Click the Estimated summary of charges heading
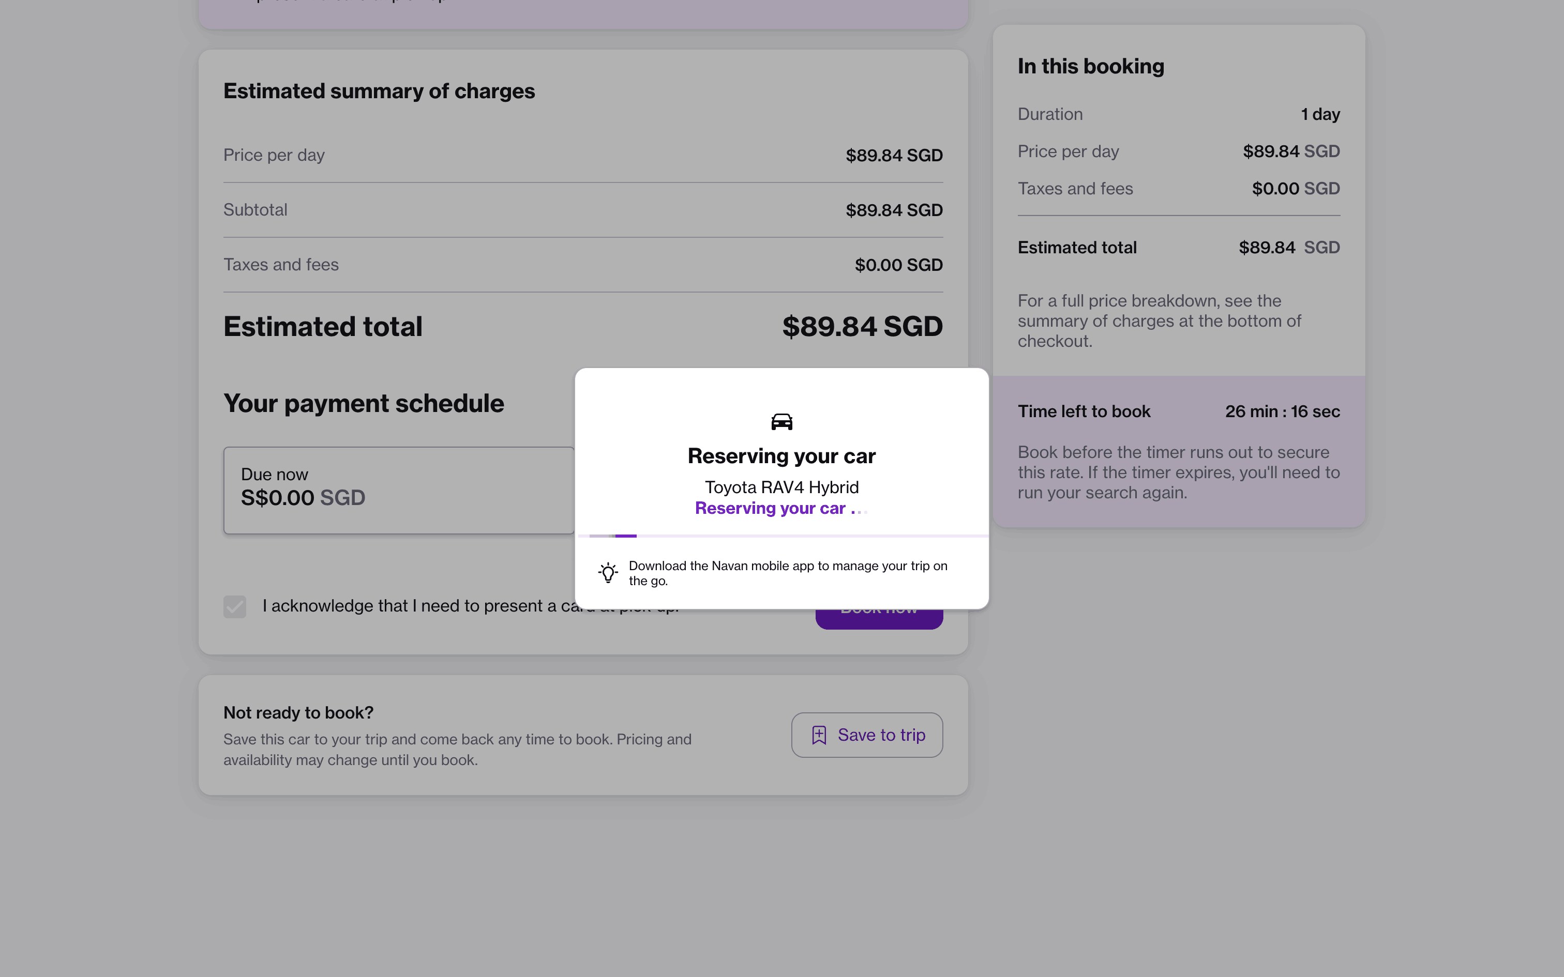This screenshot has height=977, width=1564. [379, 91]
